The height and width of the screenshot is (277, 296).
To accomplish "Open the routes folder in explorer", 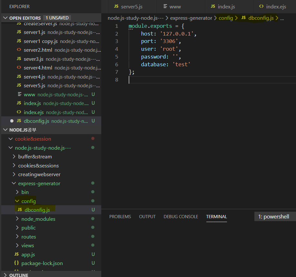I will tap(28, 237).
